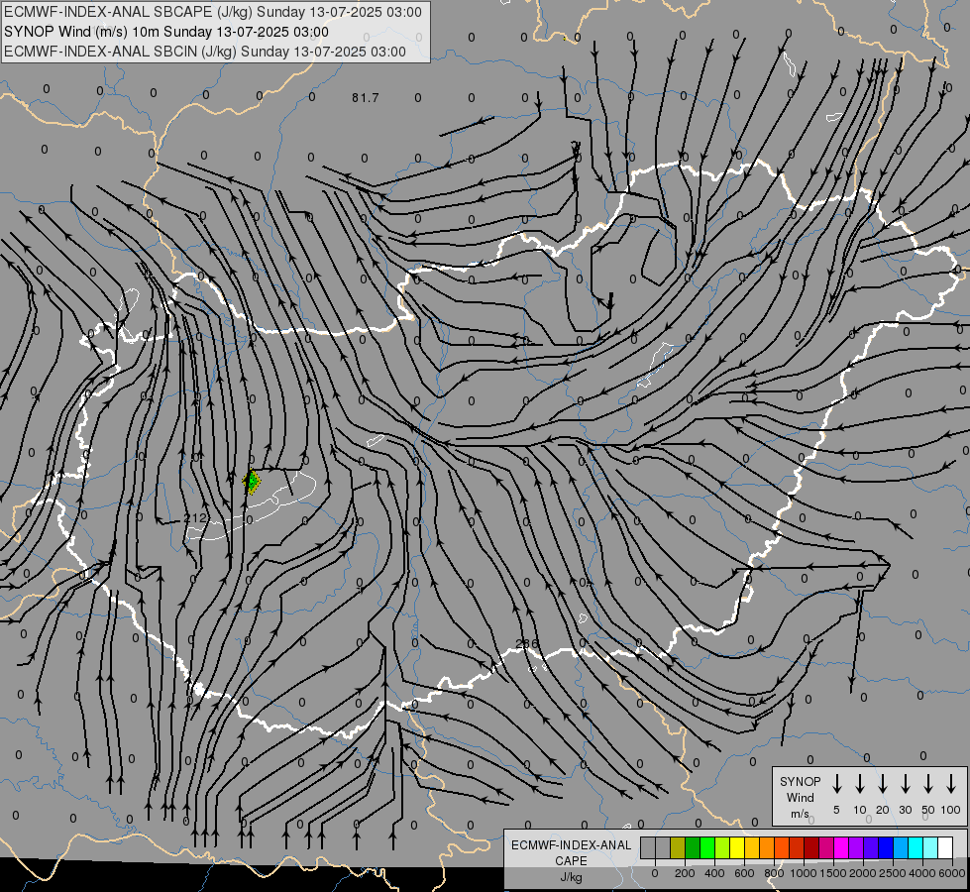The width and height of the screenshot is (970, 892).
Task: Click the 212 value on the map
Action: (x=197, y=518)
